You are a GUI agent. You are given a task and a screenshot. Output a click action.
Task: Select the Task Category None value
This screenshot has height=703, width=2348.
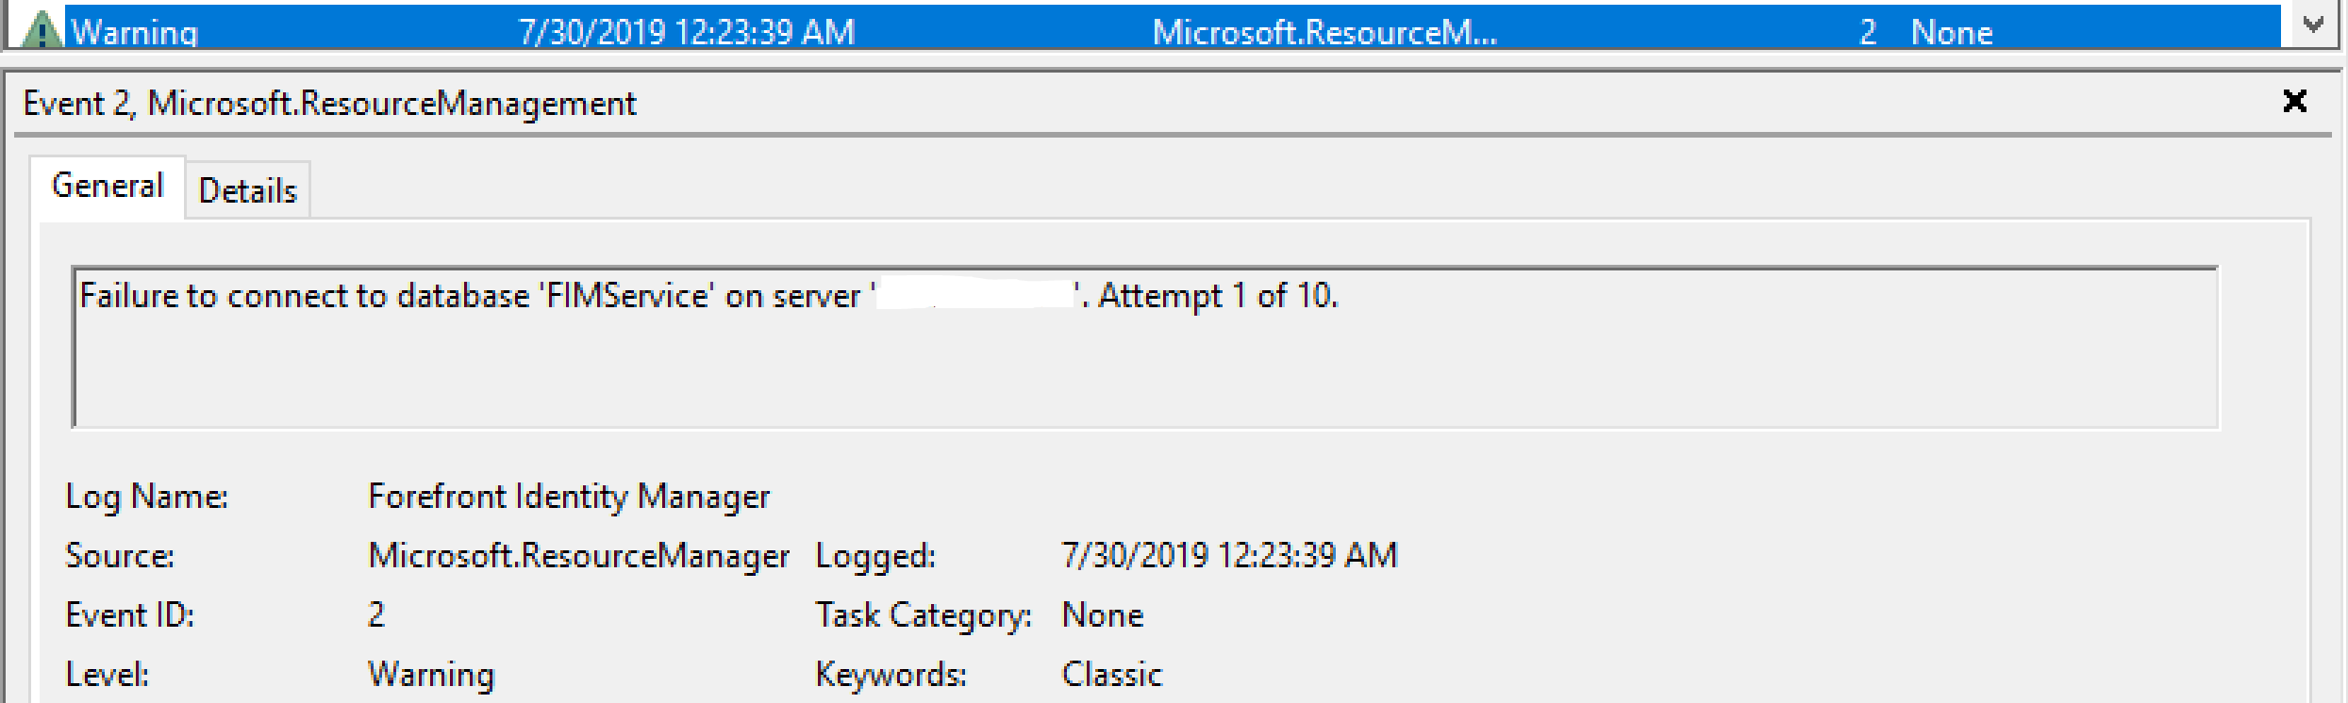1102,614
